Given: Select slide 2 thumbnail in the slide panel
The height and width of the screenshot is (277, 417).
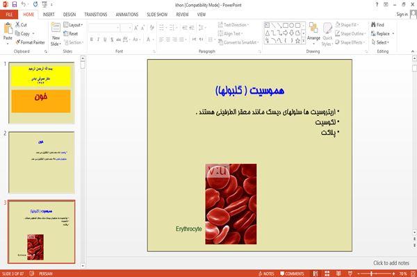Looking at the screenshot, I should pyautogui.click(x=42, y=162).
